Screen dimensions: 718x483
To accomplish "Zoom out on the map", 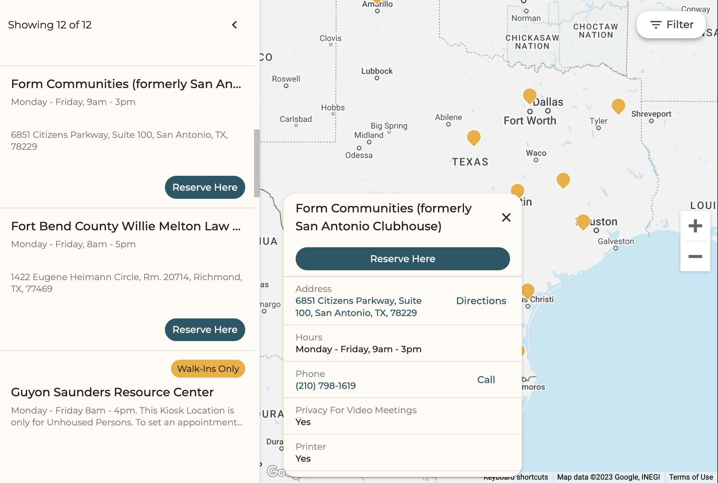I will pos(695,256).
